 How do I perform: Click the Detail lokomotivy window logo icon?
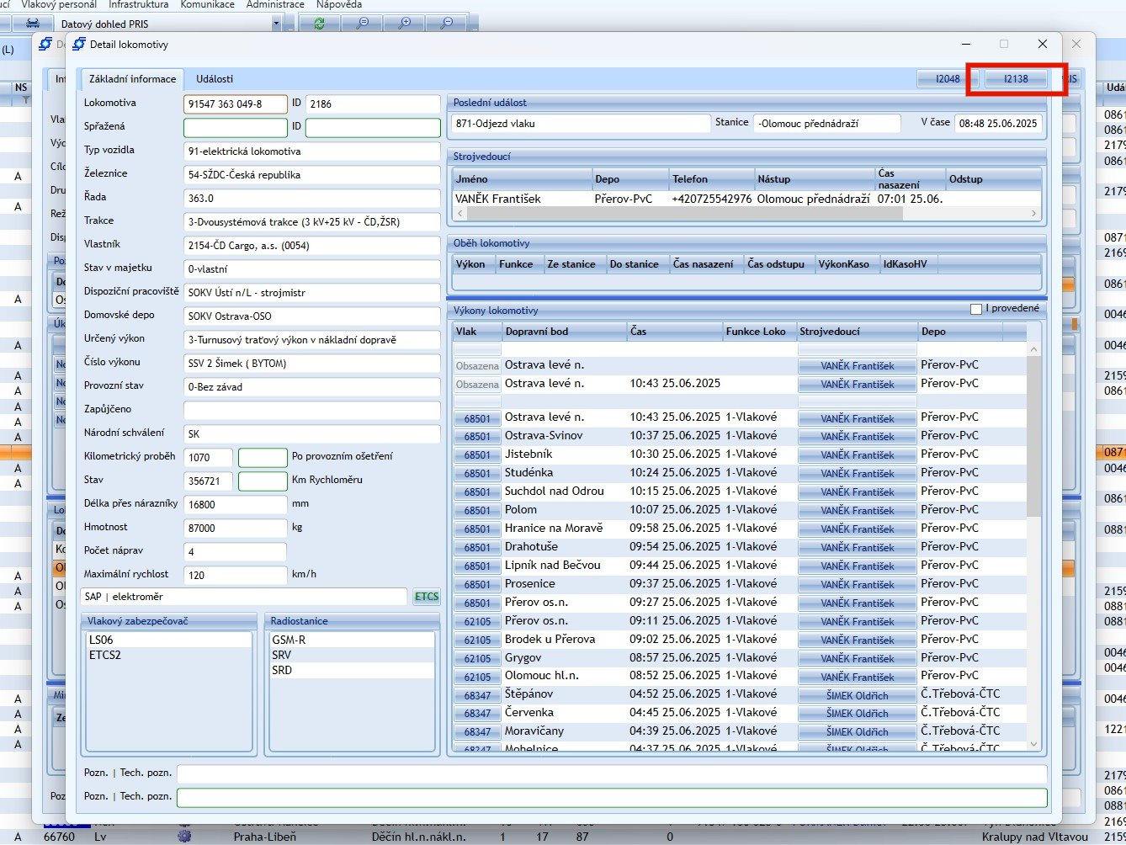point(79,45)
